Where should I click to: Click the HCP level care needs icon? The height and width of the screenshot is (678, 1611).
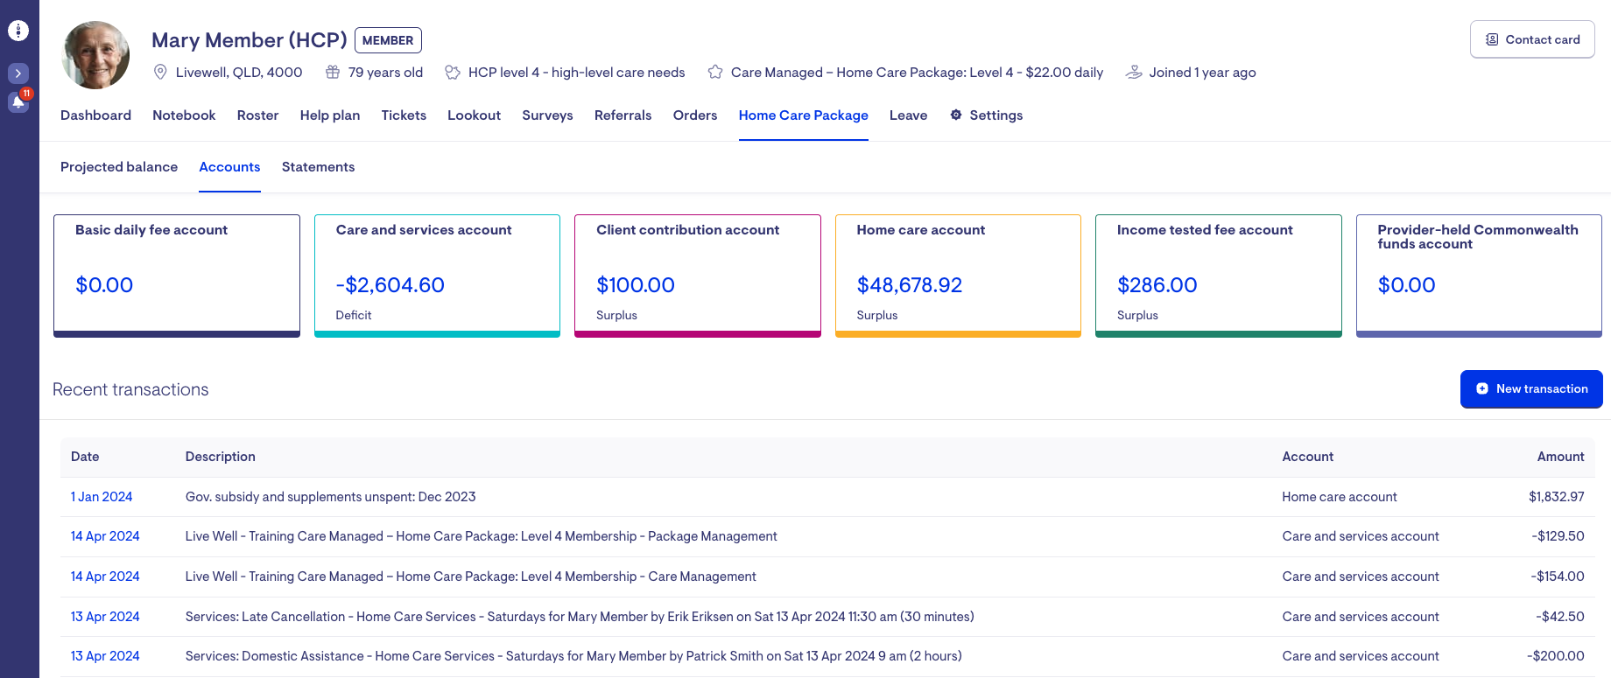click(453, 73)
